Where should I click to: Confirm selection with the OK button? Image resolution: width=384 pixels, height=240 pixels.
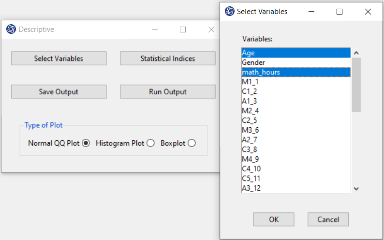pyautogui.click(x=274, y=219)
